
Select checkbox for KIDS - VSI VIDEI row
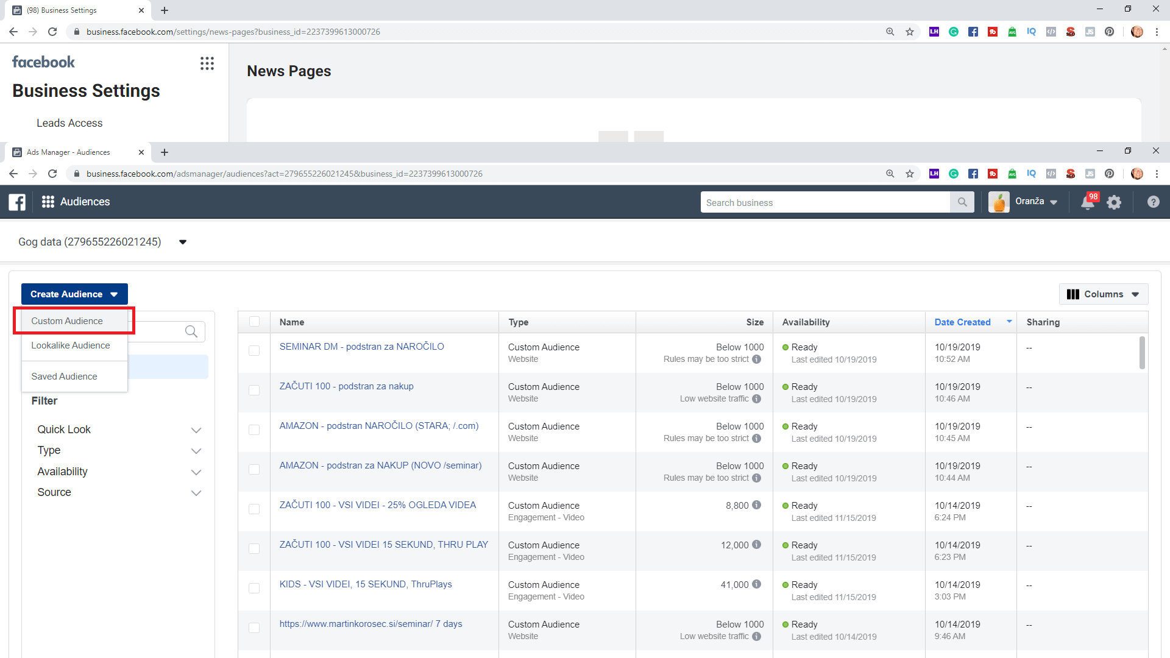click(x=254, y=588)
